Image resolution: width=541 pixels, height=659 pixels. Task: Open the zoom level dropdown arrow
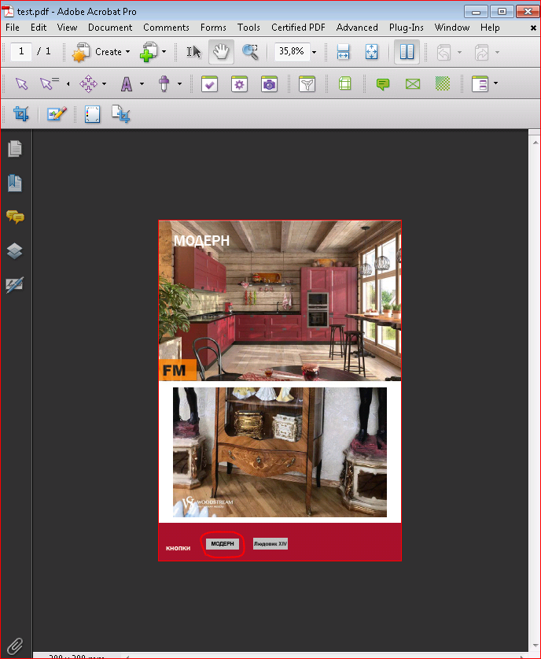click(314, 52)
